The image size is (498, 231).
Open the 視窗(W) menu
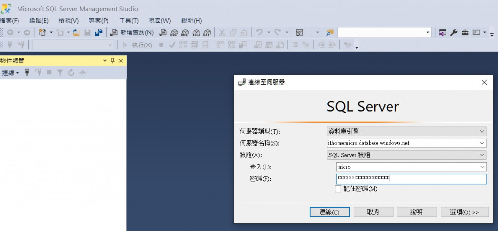[160, 21]
